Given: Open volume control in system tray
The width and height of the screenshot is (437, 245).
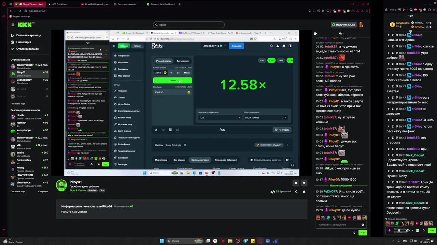Looking at the screenshot, I should click(x=416, y=241).
